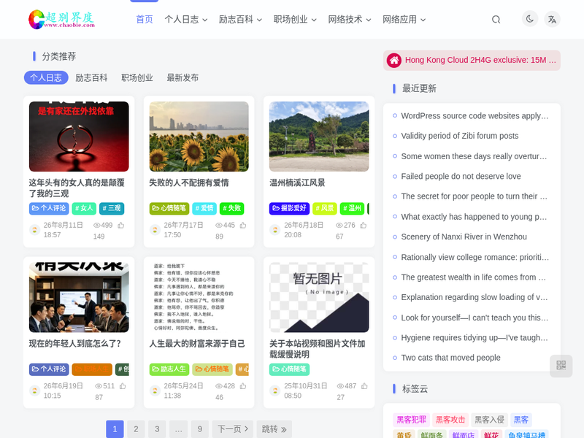Switch to 最新发布 category tab
Viewport: 584px width, 438px height.
(x=182, y=77)
